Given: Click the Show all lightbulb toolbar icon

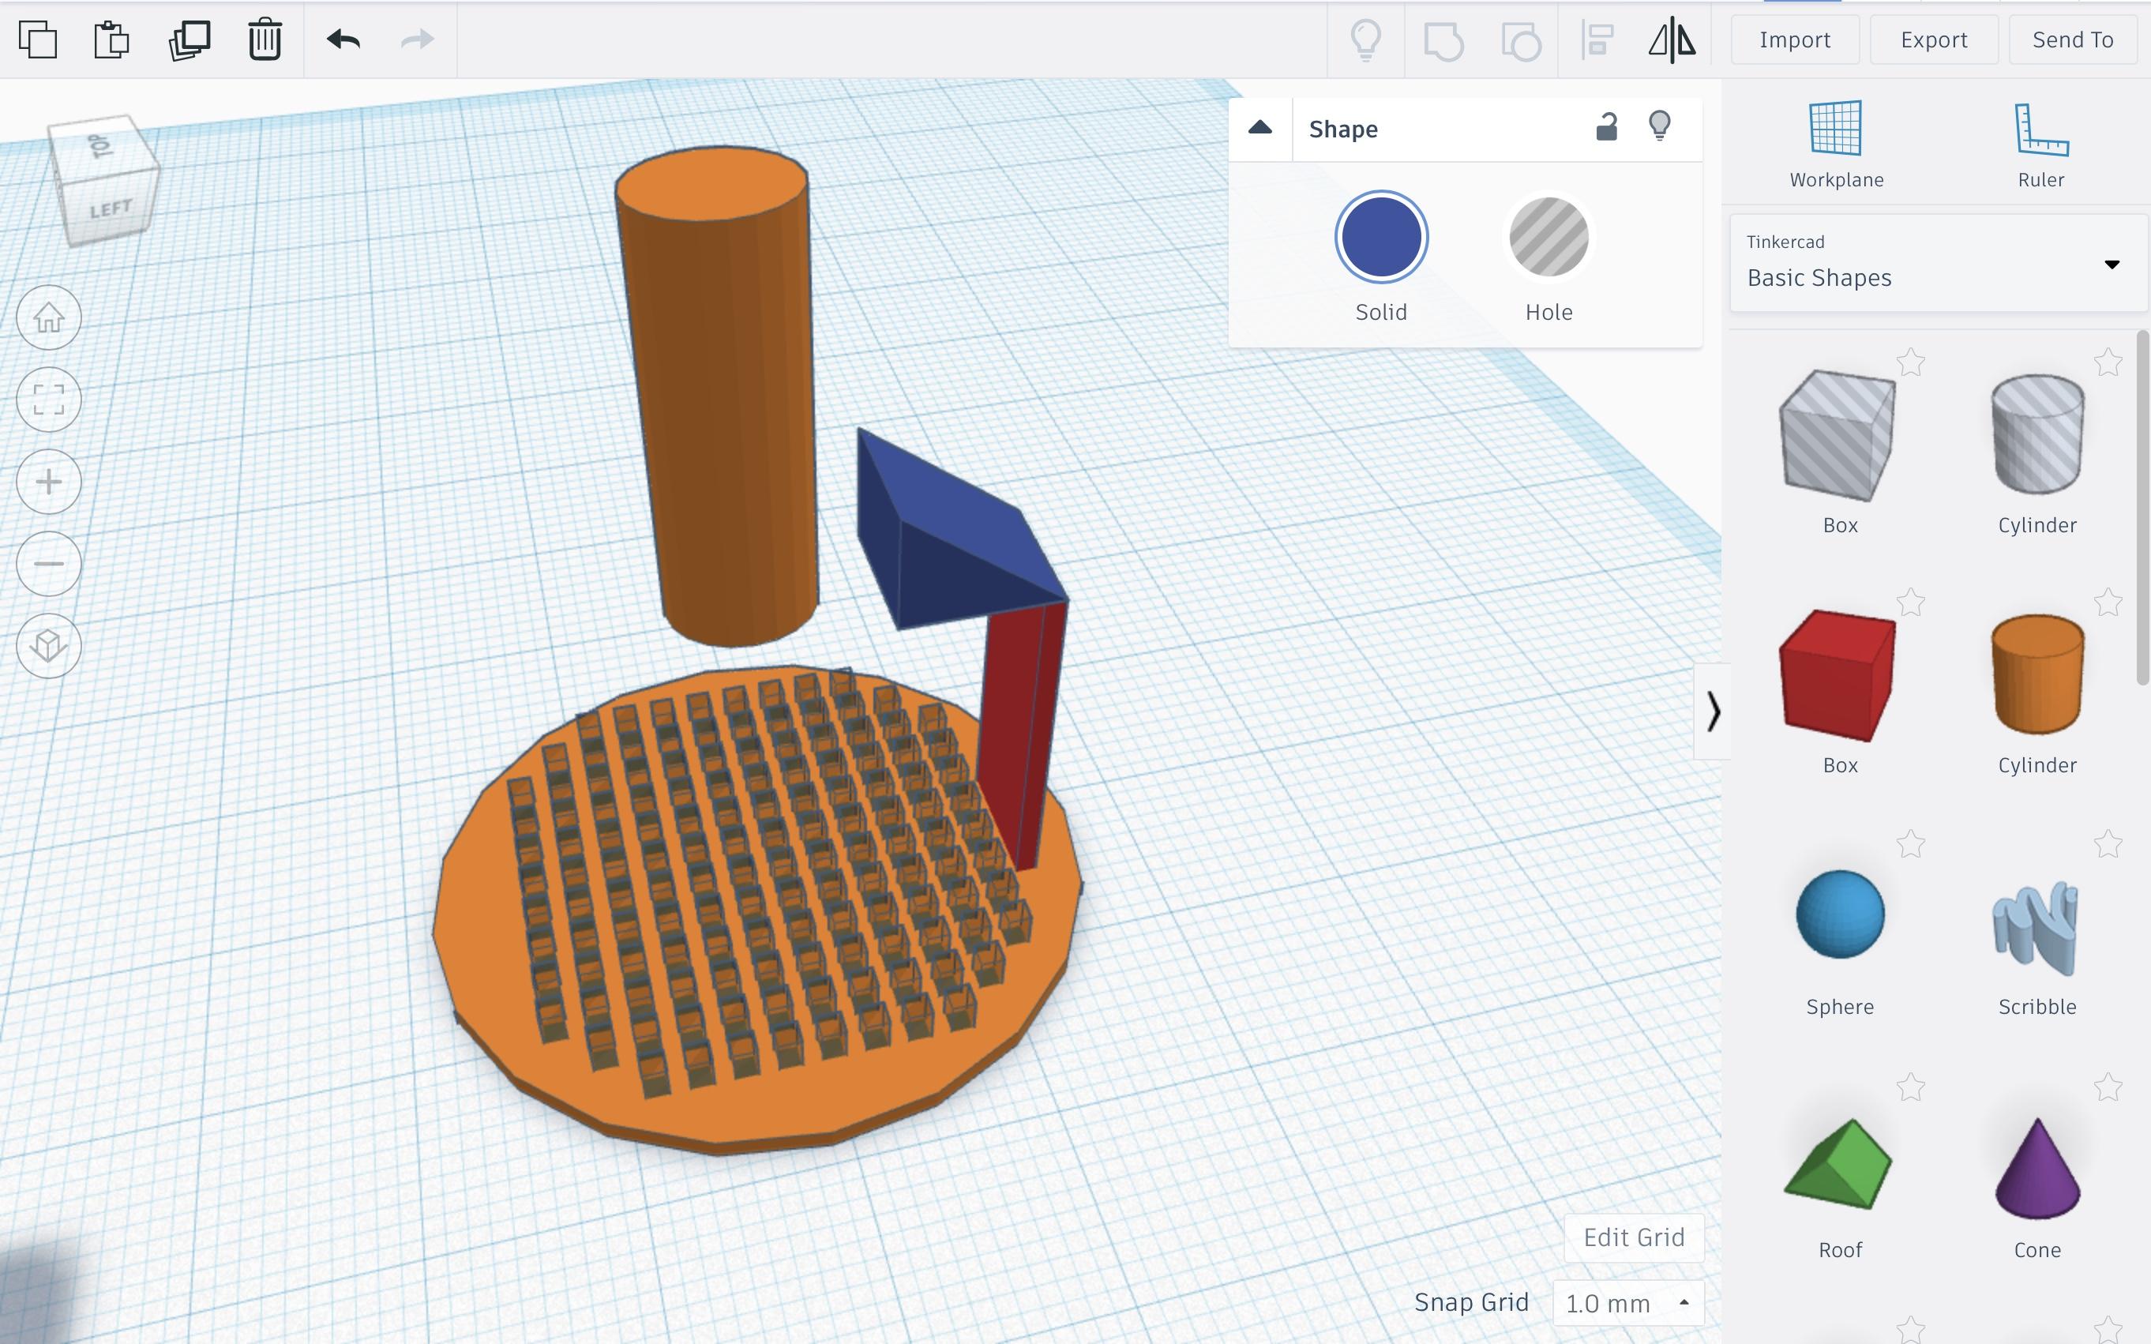Looking at the screenshot, I should click(1365, 40).
